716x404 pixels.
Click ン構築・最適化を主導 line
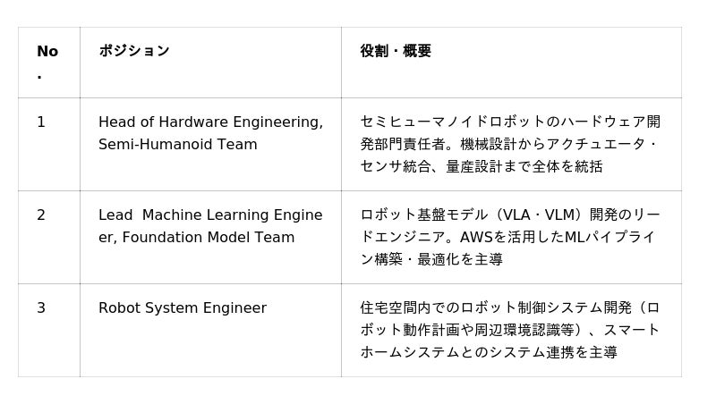tap(431, 259)
